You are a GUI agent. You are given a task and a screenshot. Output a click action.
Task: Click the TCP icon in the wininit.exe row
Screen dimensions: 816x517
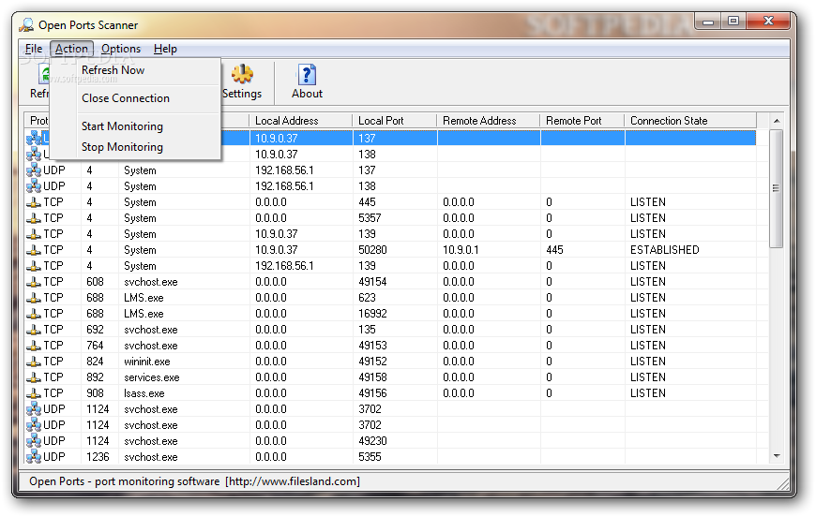pyautogui.click(x=34, y=362)
